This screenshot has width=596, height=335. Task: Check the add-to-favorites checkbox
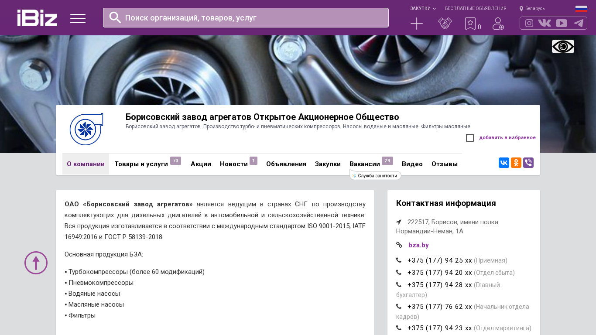tap(470, 138)
